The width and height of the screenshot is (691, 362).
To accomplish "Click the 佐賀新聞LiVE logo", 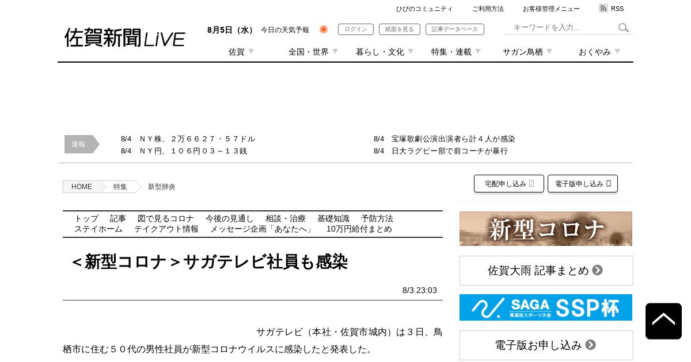I will click(125, 38).
